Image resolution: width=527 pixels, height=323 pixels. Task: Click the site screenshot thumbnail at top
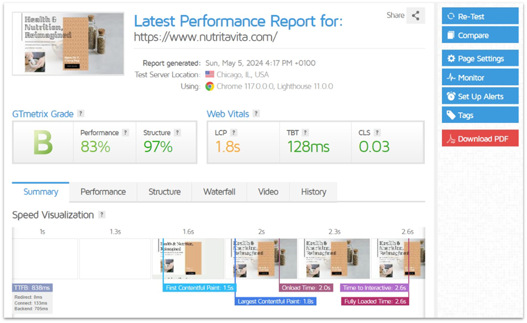(68, 43)
